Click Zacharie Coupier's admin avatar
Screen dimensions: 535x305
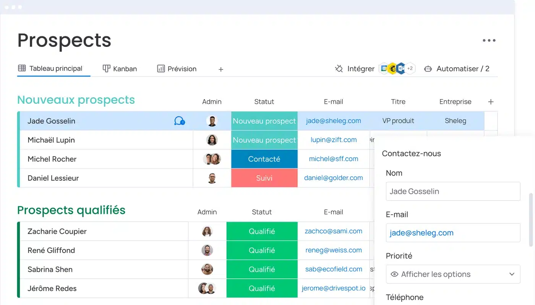(x=207, y=231)
